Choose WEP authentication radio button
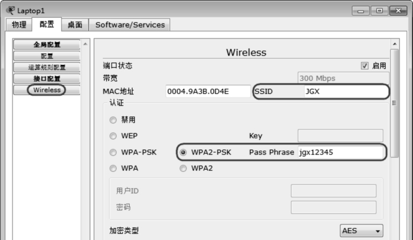 [113, 136]
